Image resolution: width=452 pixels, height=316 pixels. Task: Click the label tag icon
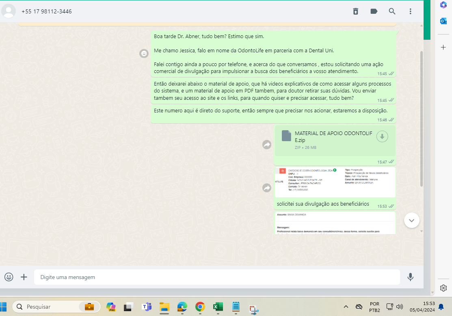coord(374,11)
